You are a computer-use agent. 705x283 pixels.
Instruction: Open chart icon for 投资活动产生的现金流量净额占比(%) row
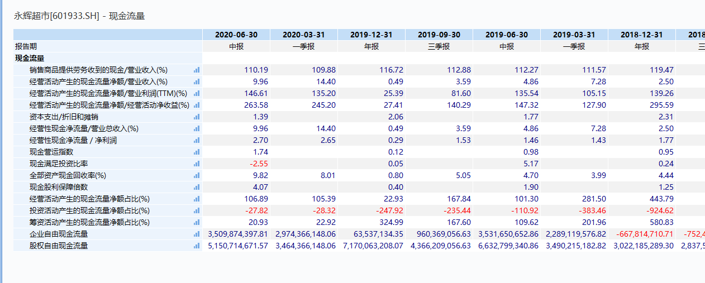click(x=197, y=210)
